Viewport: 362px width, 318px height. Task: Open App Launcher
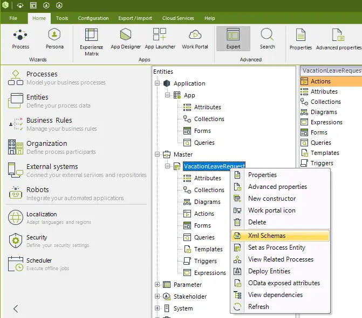[x=160, y=39]
